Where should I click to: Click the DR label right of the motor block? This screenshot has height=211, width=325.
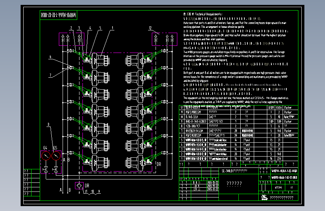159,164
